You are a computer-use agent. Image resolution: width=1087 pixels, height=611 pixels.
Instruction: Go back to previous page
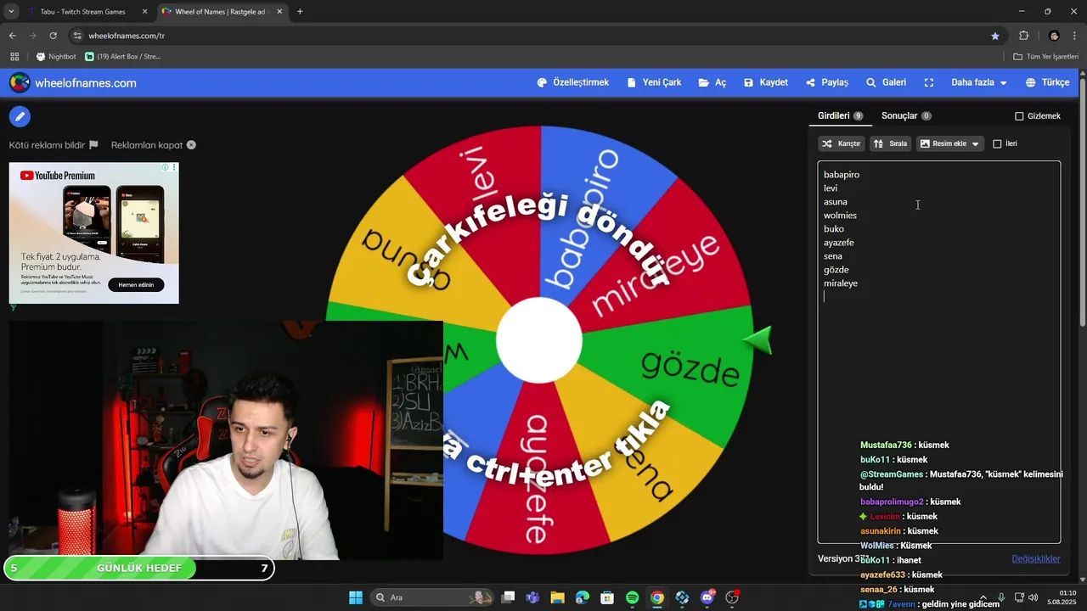tap(12, 36)
